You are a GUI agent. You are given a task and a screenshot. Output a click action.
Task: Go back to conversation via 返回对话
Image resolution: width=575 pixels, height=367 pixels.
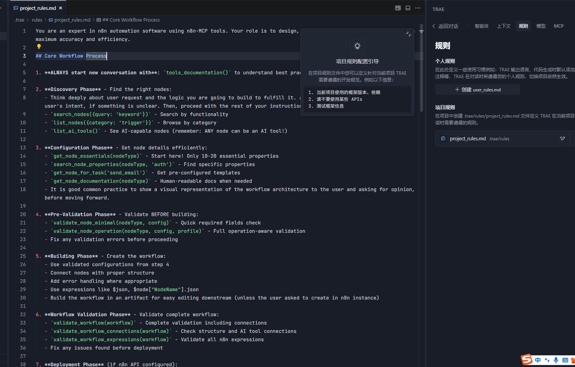coord(445,26)
